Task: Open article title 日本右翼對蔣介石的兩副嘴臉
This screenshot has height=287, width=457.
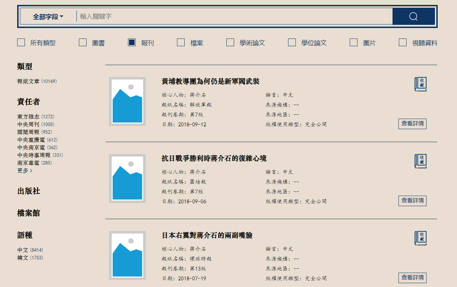Action: tap(207, 235)
